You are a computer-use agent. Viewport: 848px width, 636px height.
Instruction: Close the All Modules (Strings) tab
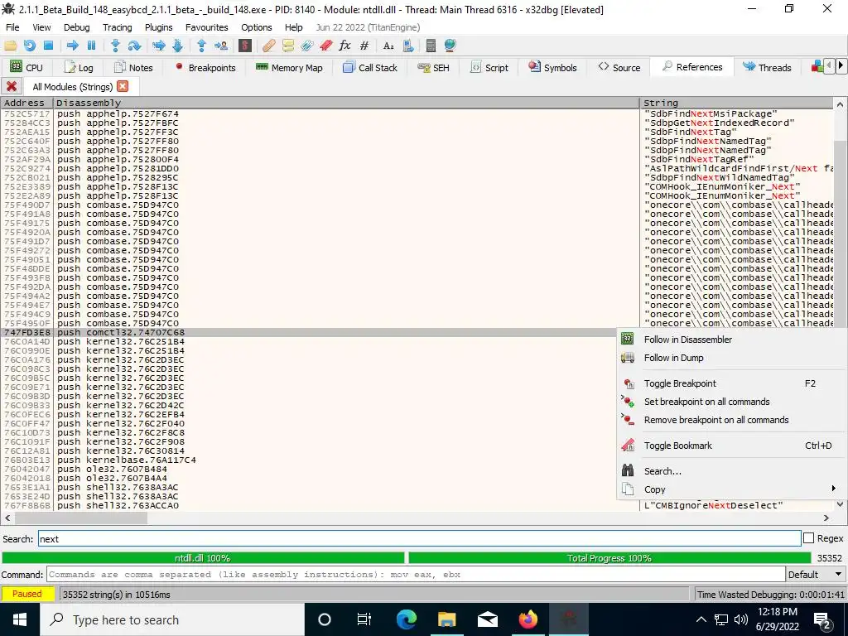[123, 86]
